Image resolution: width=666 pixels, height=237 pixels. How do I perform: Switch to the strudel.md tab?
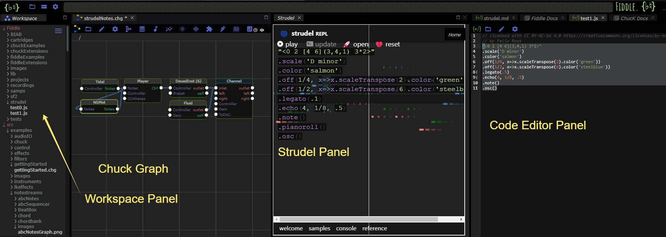tap(496, 18)
